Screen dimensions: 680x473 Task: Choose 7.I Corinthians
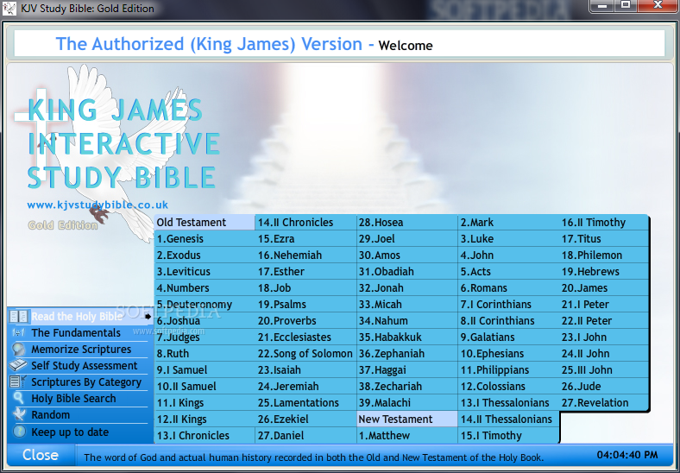click(508, 304)
